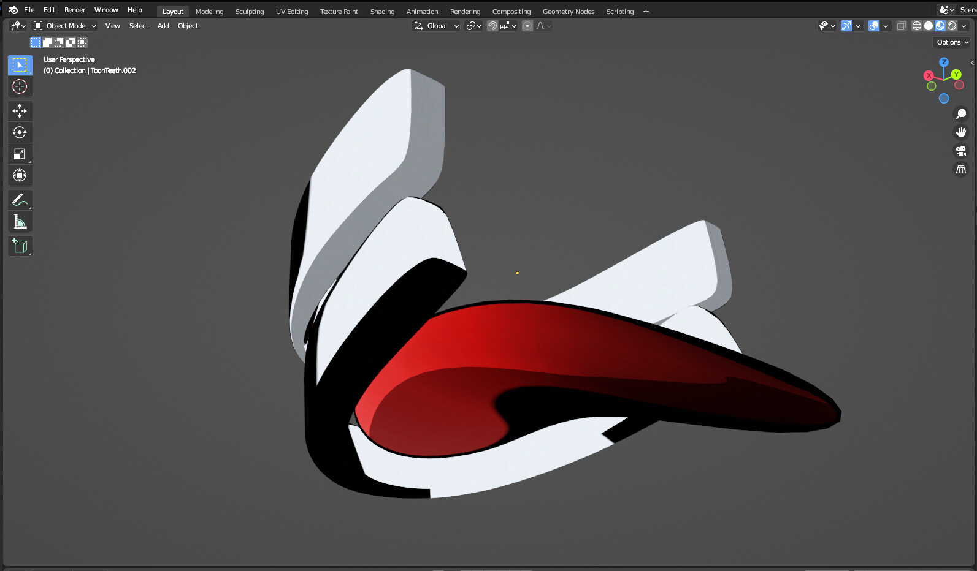Click the Y axis on navigation gizmo
The height and width of the screenshot is (571, 977).
click(x=956, y=75)
